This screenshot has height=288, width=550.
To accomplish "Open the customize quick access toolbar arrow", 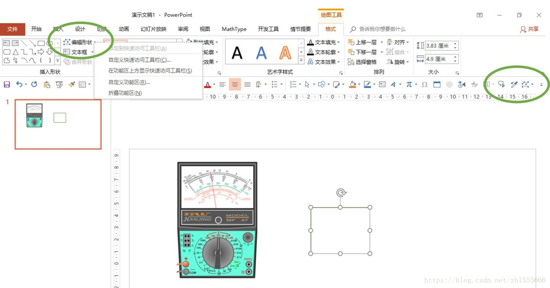I will pyautogui.click(x=541, y=85).
